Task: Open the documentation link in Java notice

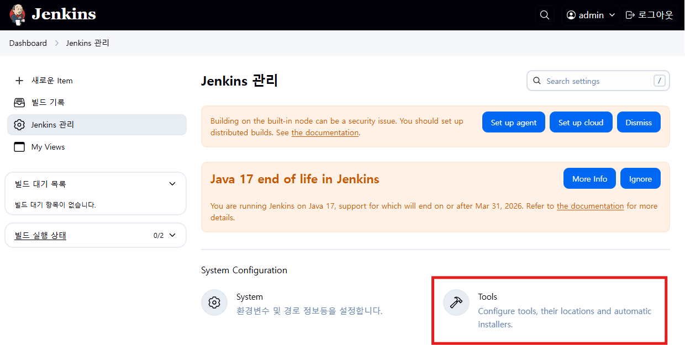Action: pyautogui.click(x=591, y=206)
